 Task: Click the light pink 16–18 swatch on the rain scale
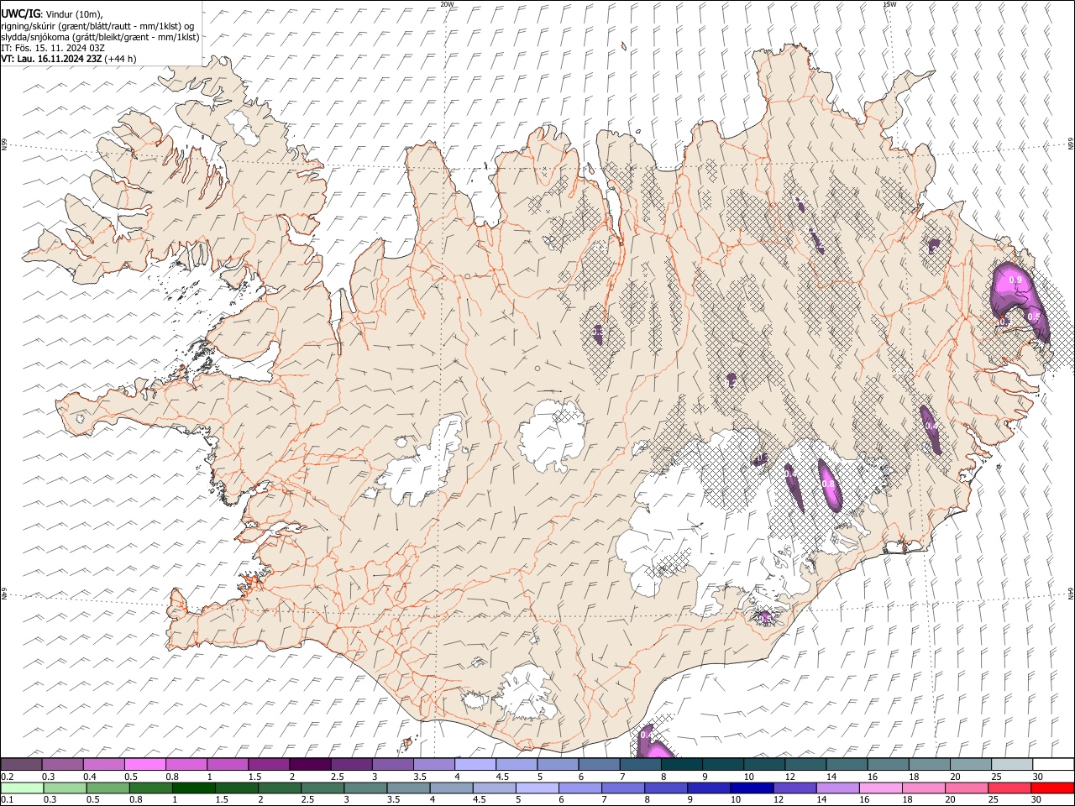[x=882, y=788]
